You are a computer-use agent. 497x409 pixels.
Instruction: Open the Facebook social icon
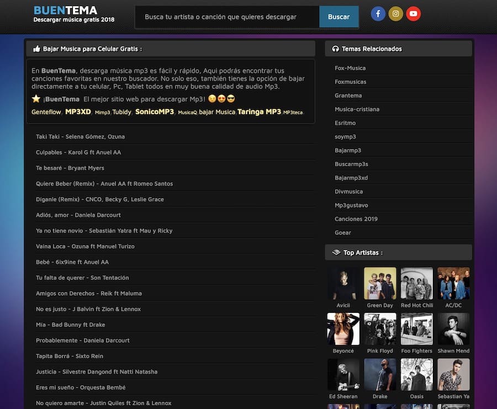point(378,14)
